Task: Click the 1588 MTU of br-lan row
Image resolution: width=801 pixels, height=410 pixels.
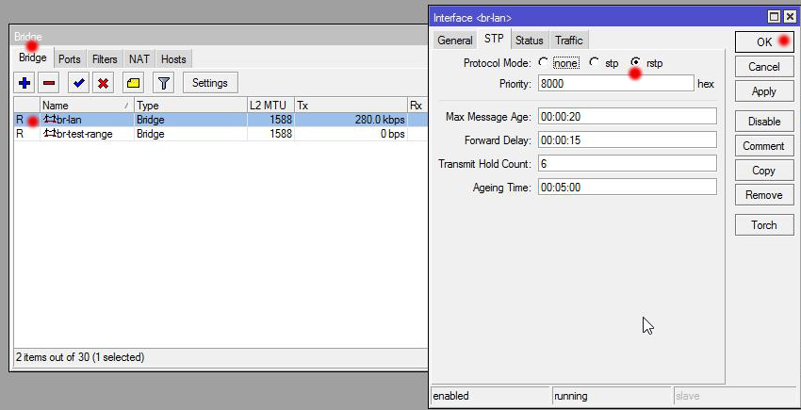Action: 280,120
